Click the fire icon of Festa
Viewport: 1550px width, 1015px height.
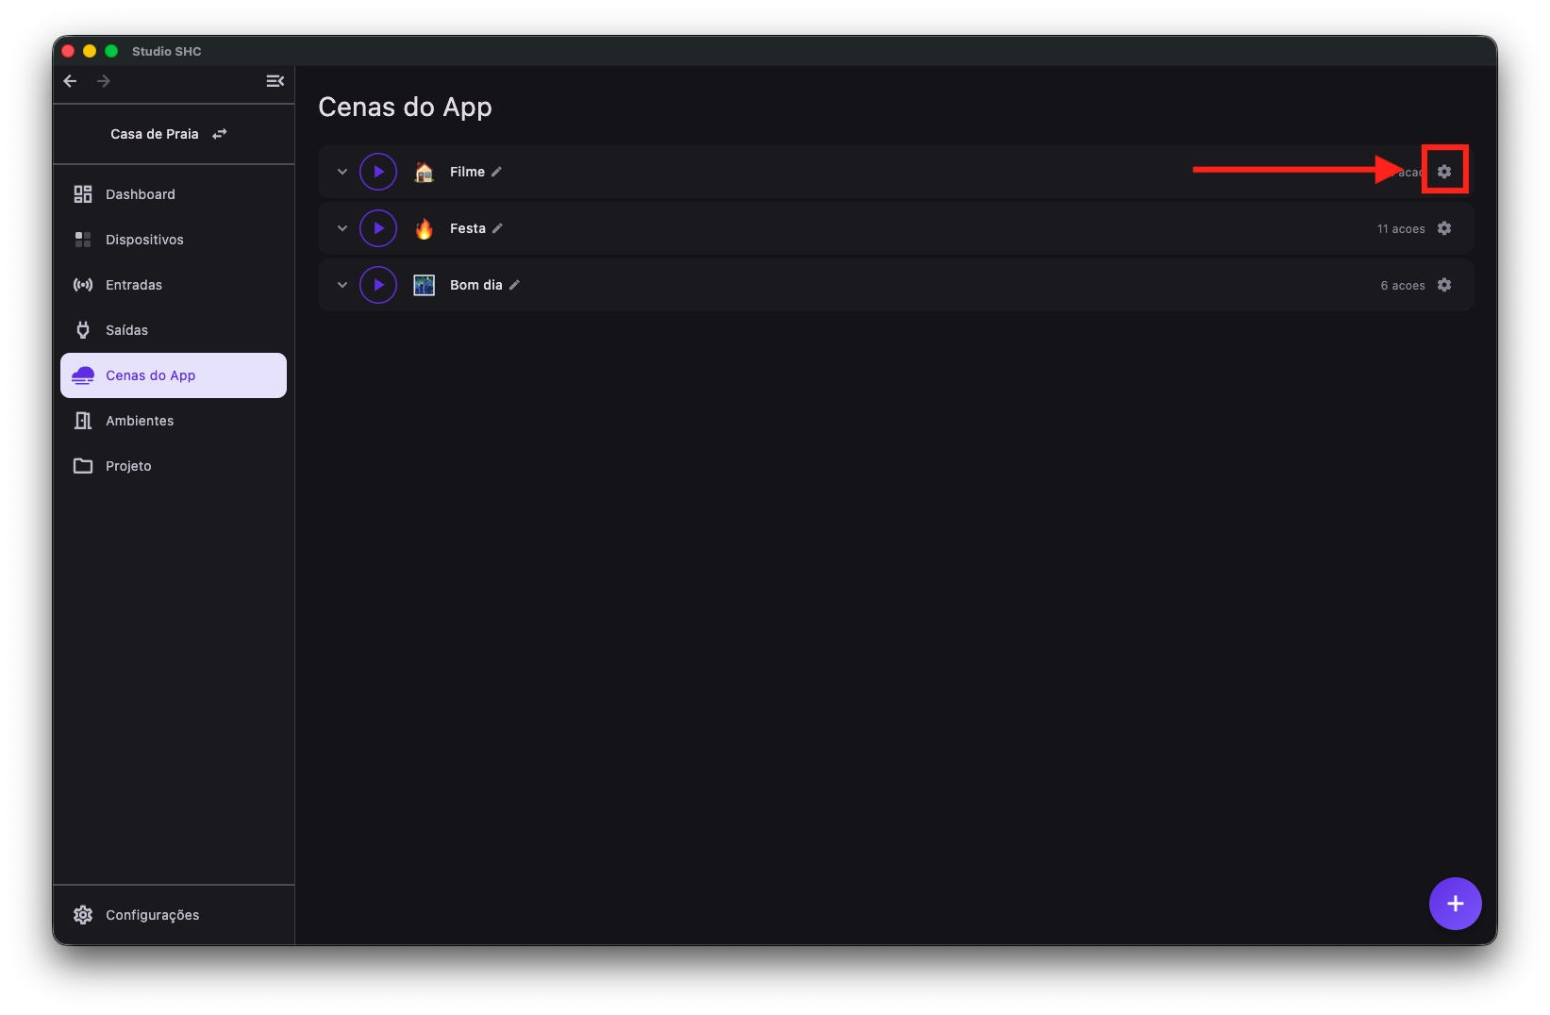tap(425, 228)
